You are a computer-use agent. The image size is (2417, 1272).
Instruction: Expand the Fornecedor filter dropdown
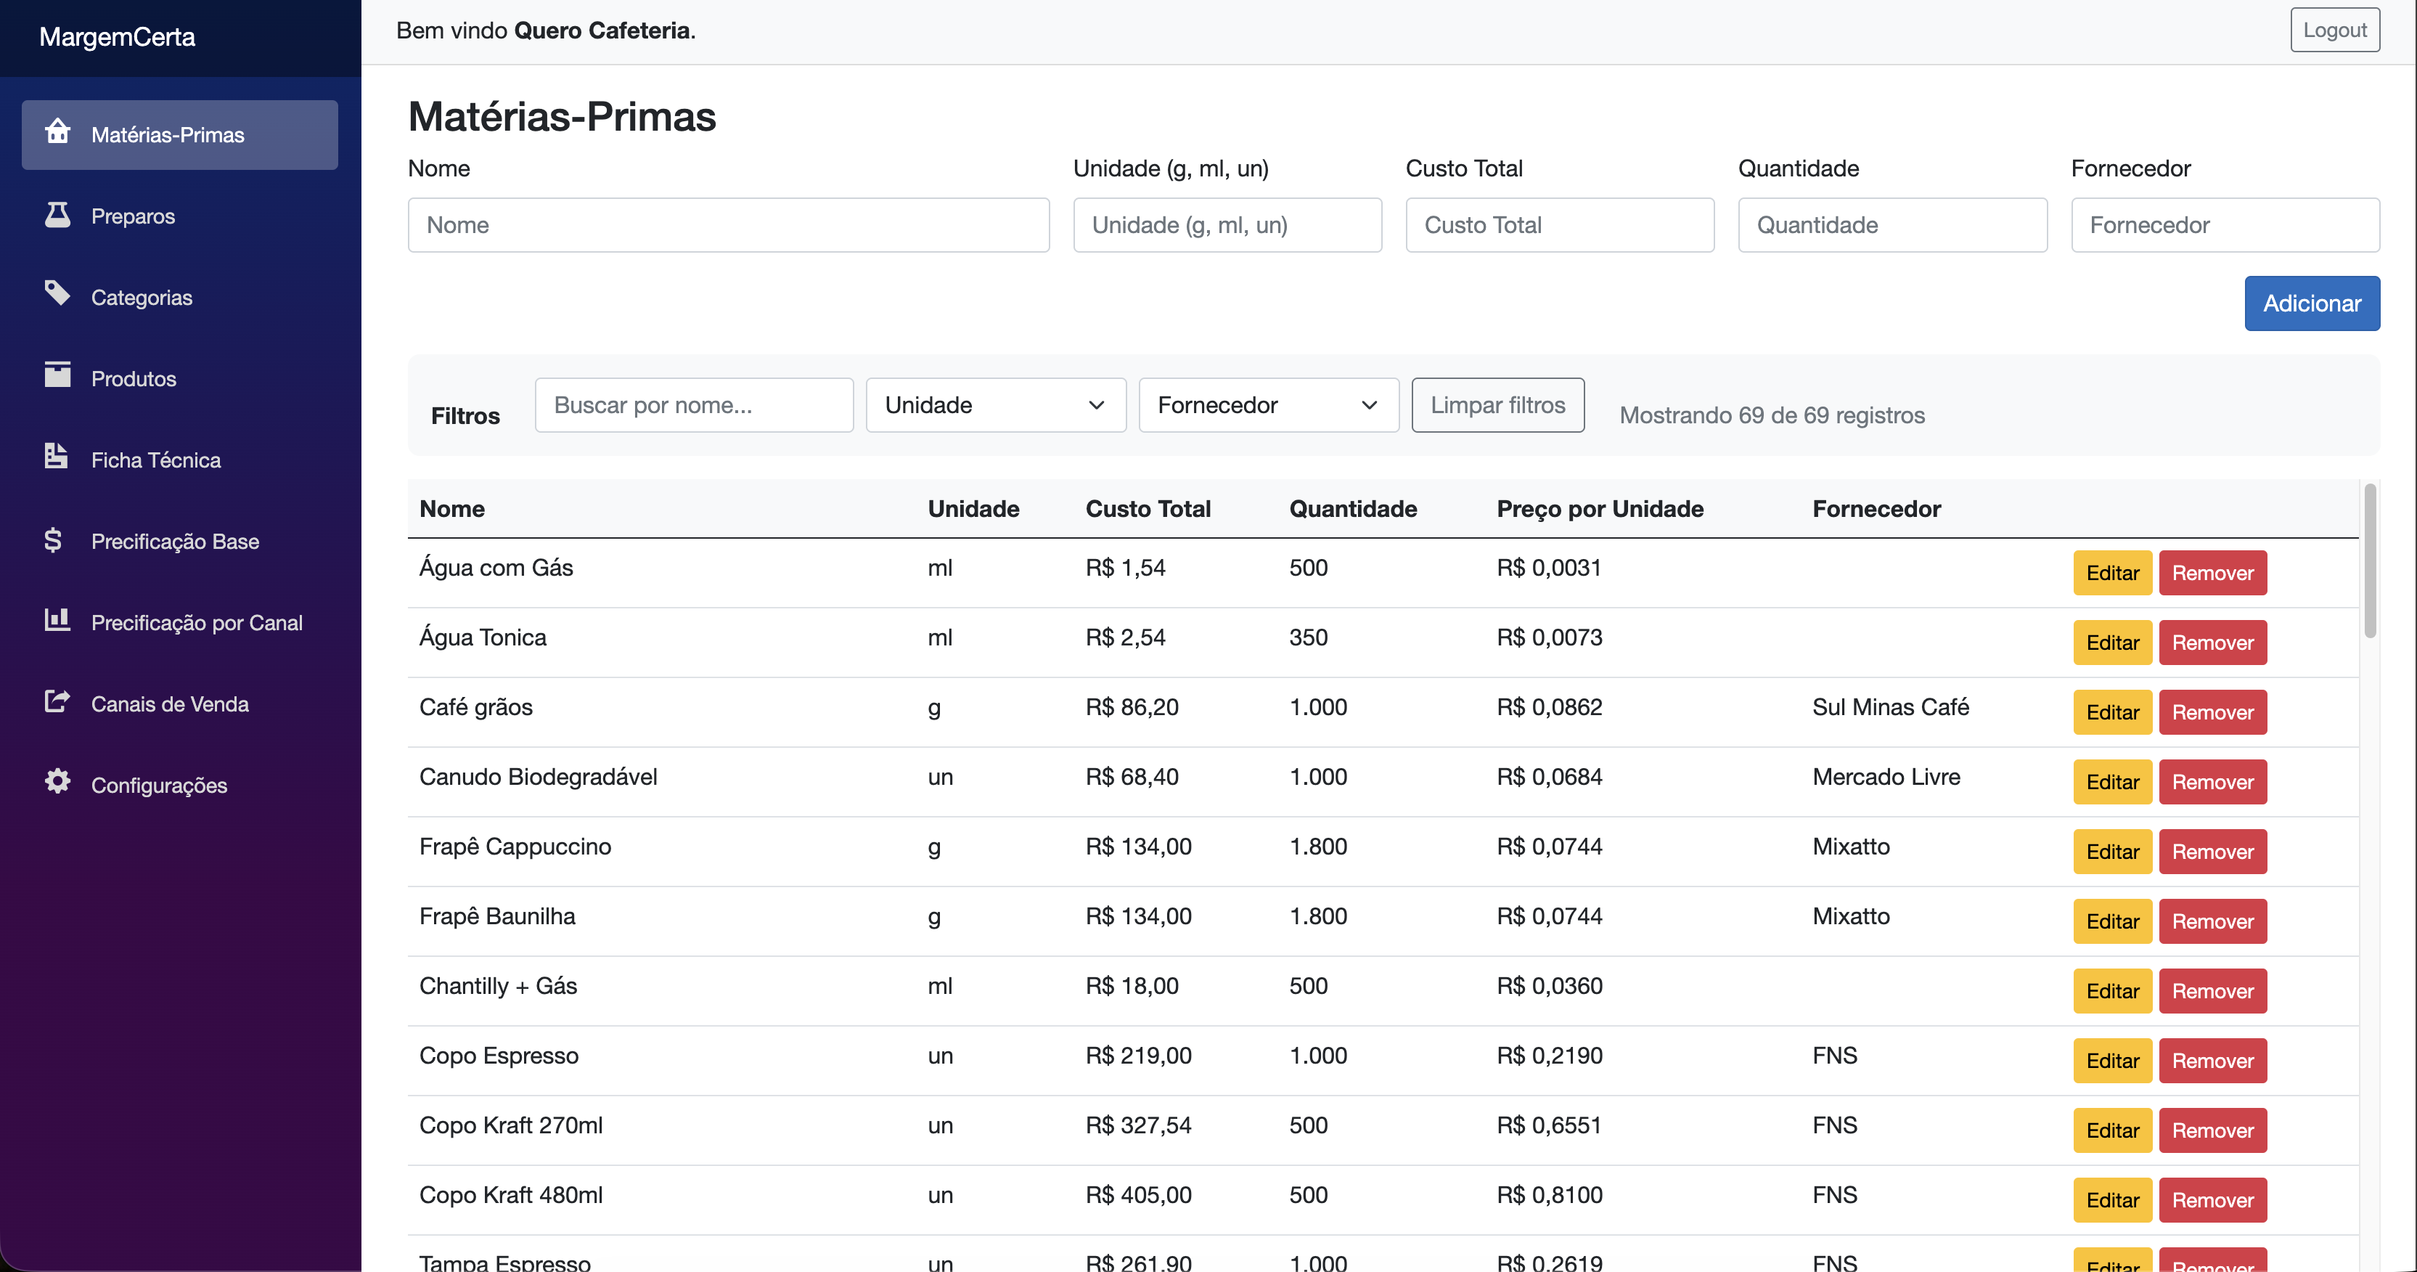click(x=1267, y=404)
